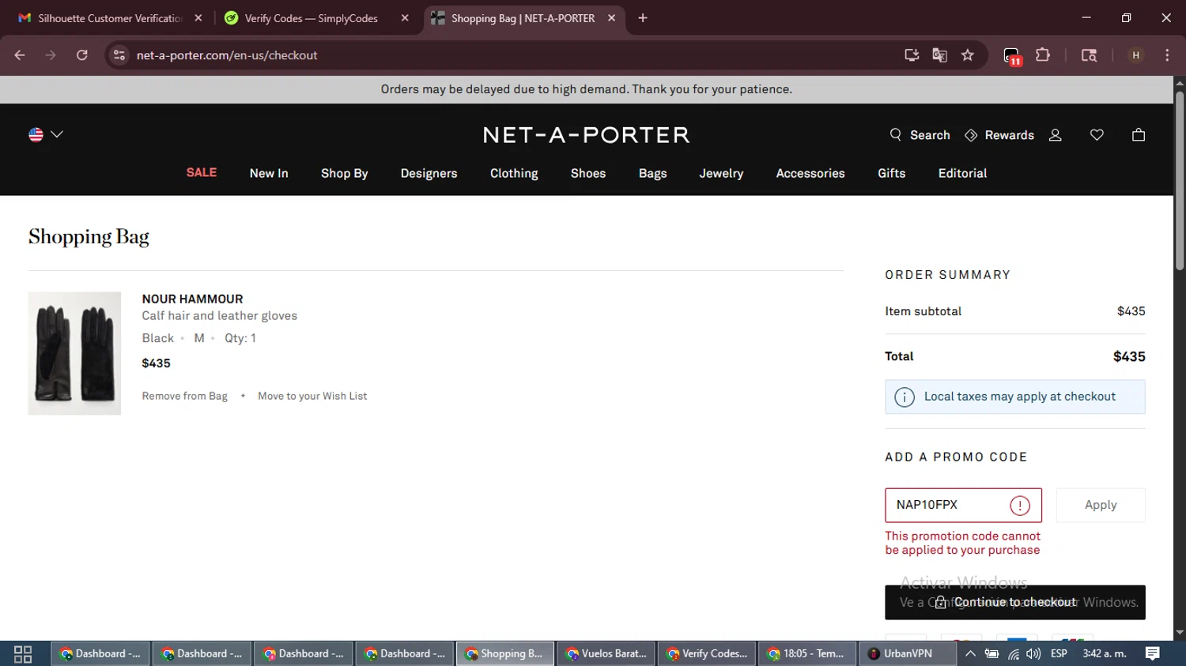The height and width of the screenshot is (666, 1186).
Task: Open the New In menu
Action: 269,173
